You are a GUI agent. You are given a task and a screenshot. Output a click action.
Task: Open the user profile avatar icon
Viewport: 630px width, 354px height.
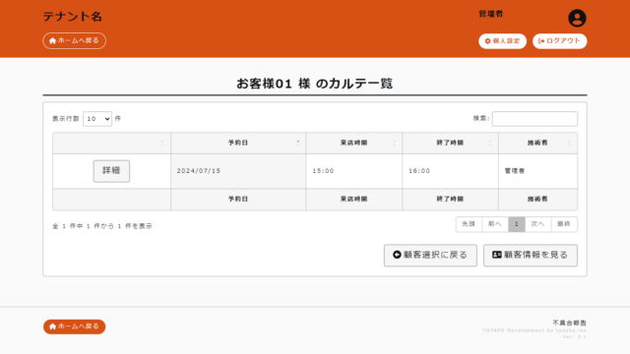pyautogui.click(x=577, y=18)
